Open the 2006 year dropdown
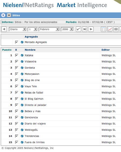This screenshot has width=121, height=152. (67, 29)
